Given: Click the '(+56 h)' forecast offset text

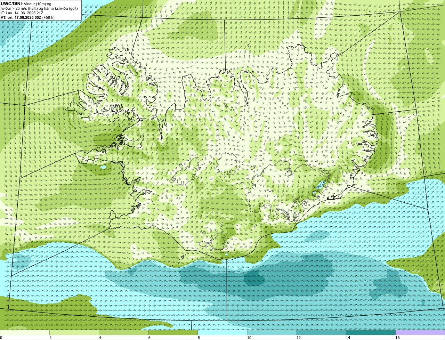Looking at the screenshot, I should click(48, 17).
